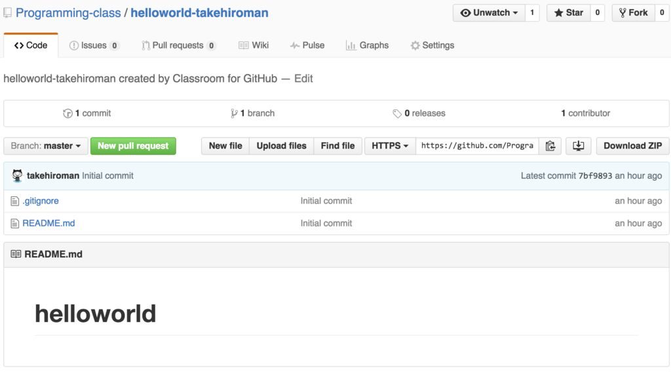
Task: Click the watchers count next to Unwatch
Action: click(x=532, y=13)
